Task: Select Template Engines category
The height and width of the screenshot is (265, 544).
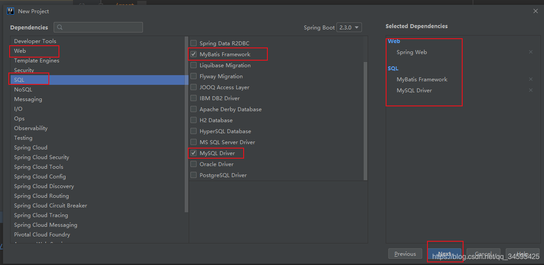Action: (x=98, y=60)
